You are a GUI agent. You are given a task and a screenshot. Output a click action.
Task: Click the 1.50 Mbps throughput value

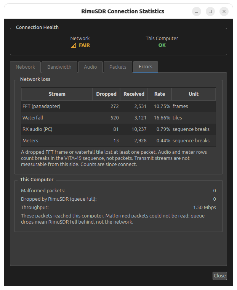click(x=205, y=208)
